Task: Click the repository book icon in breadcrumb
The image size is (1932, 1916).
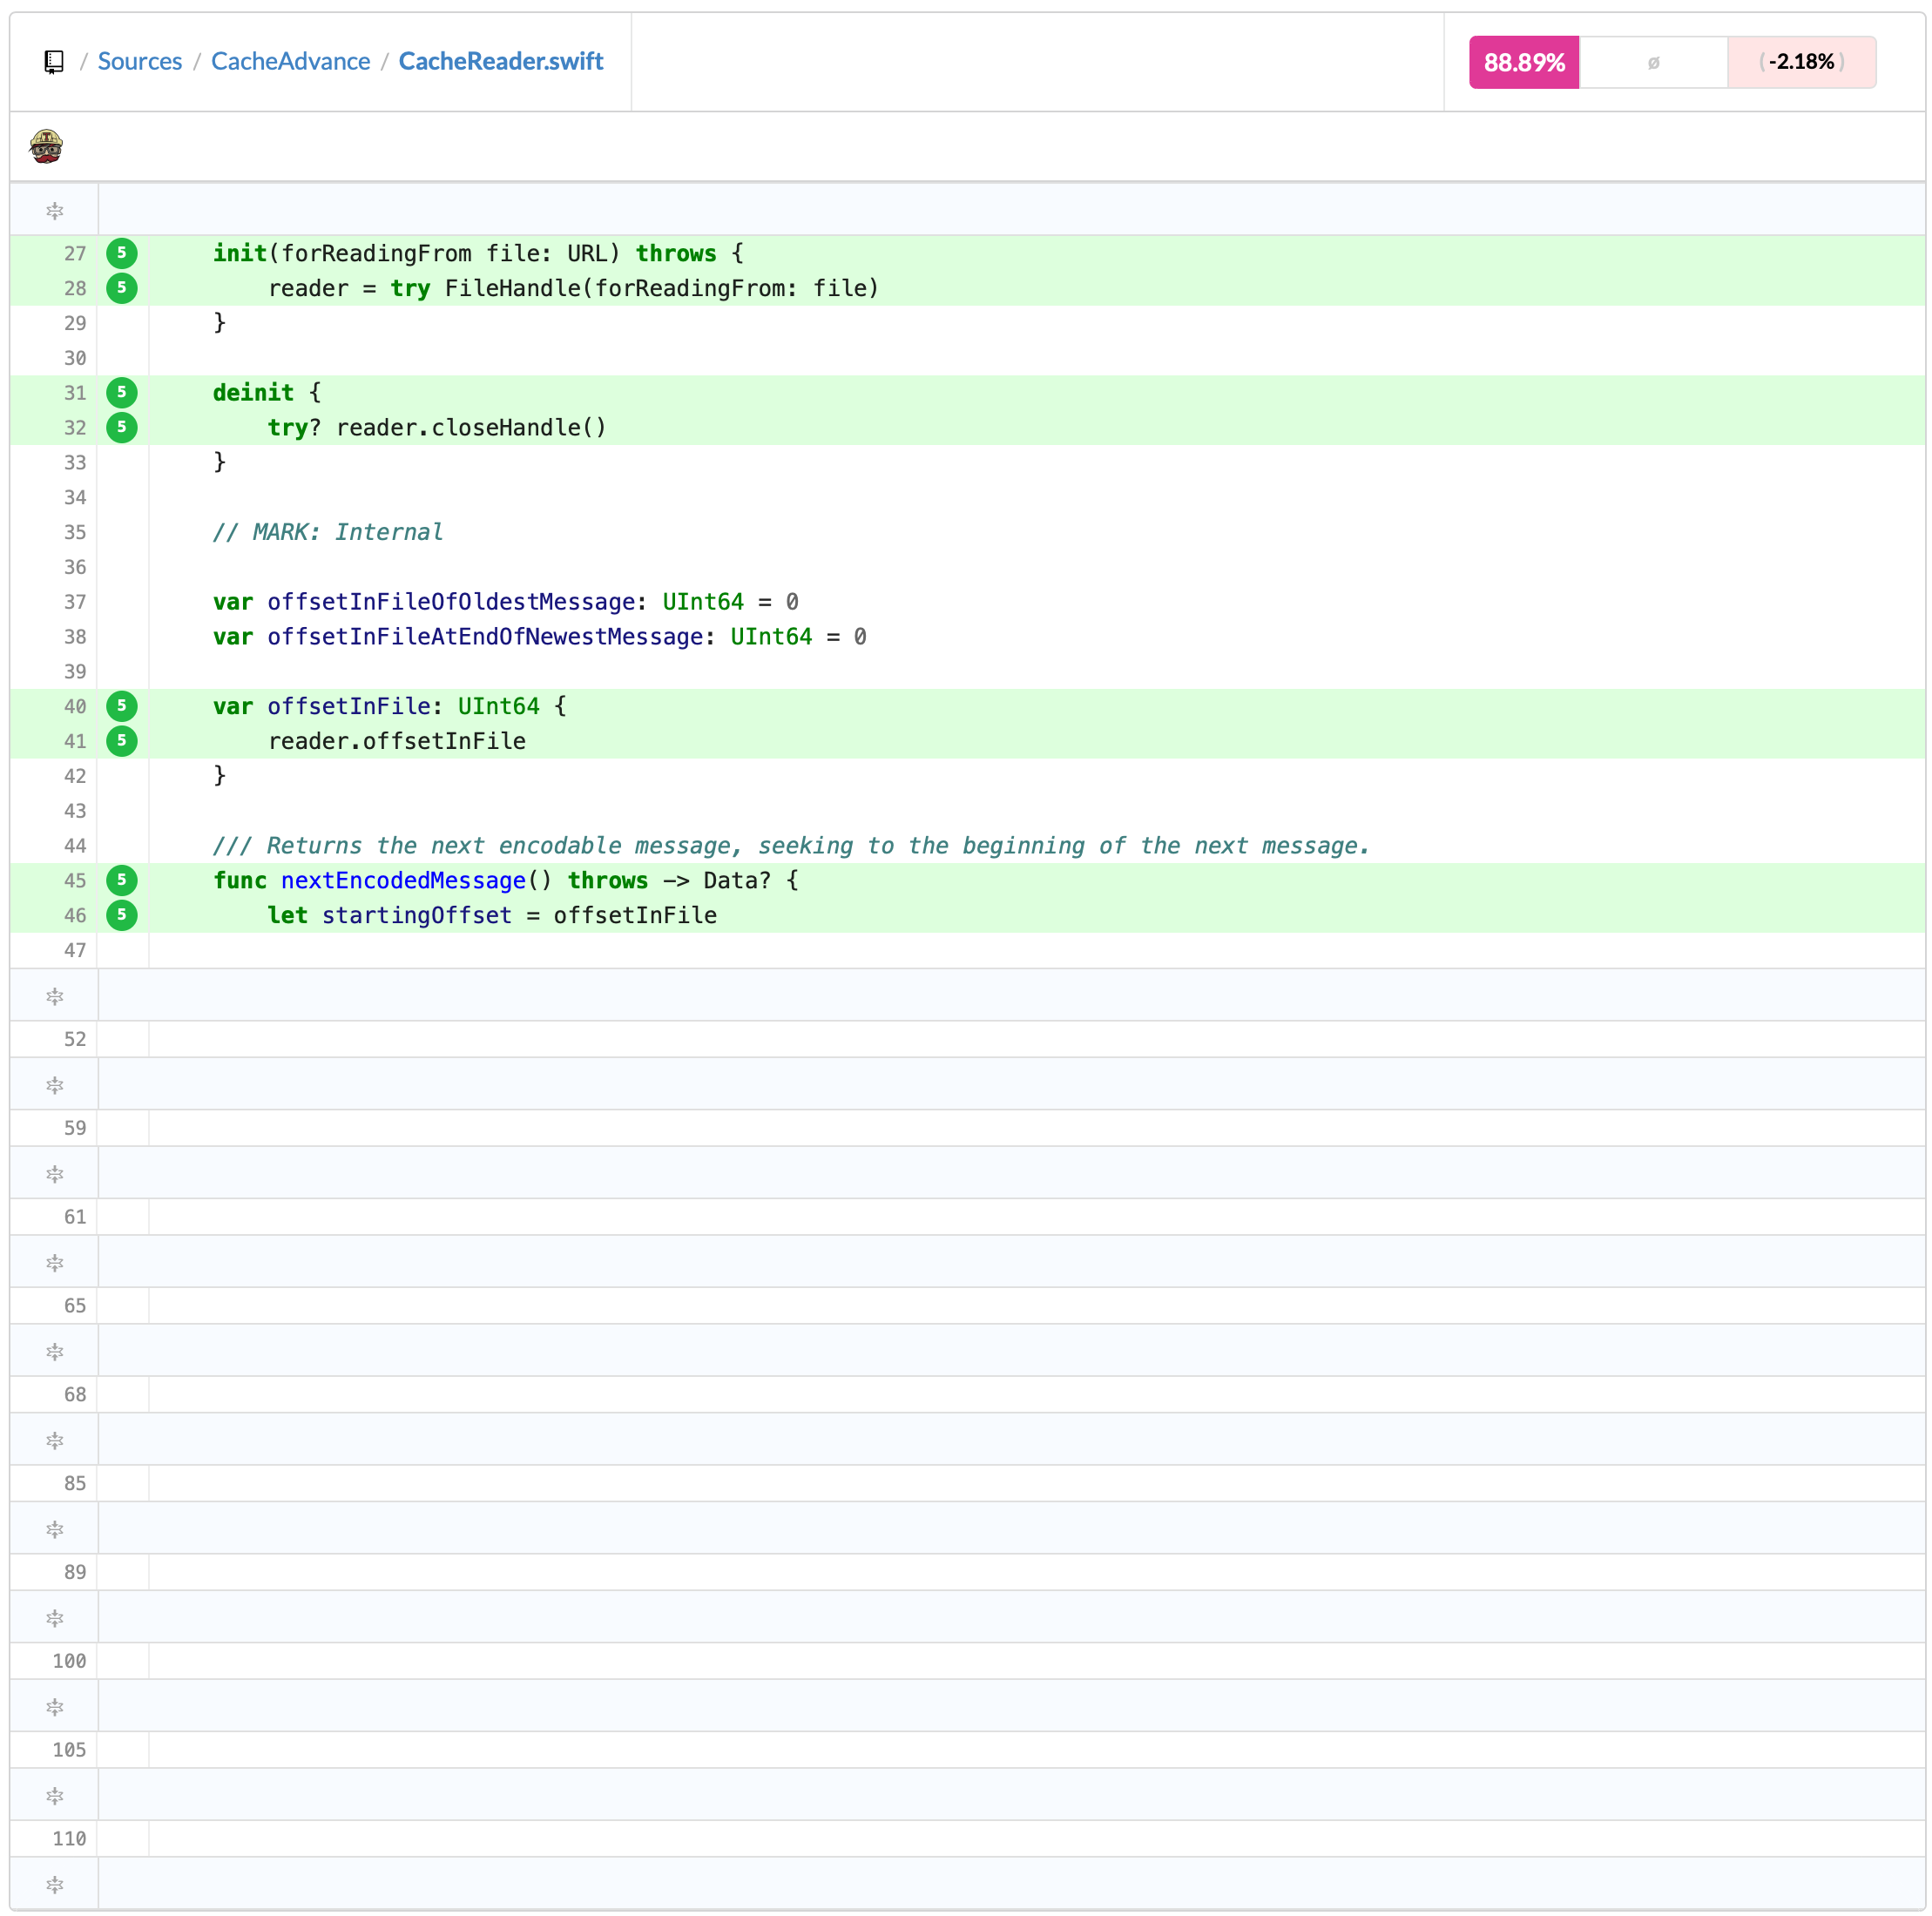Action: (54, 62)
